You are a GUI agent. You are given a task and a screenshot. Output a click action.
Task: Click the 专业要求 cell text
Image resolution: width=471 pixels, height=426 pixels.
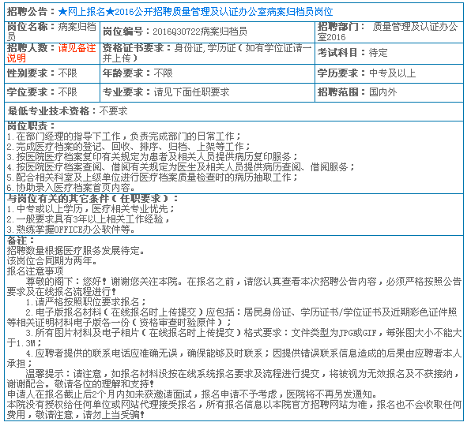(166, 92)
